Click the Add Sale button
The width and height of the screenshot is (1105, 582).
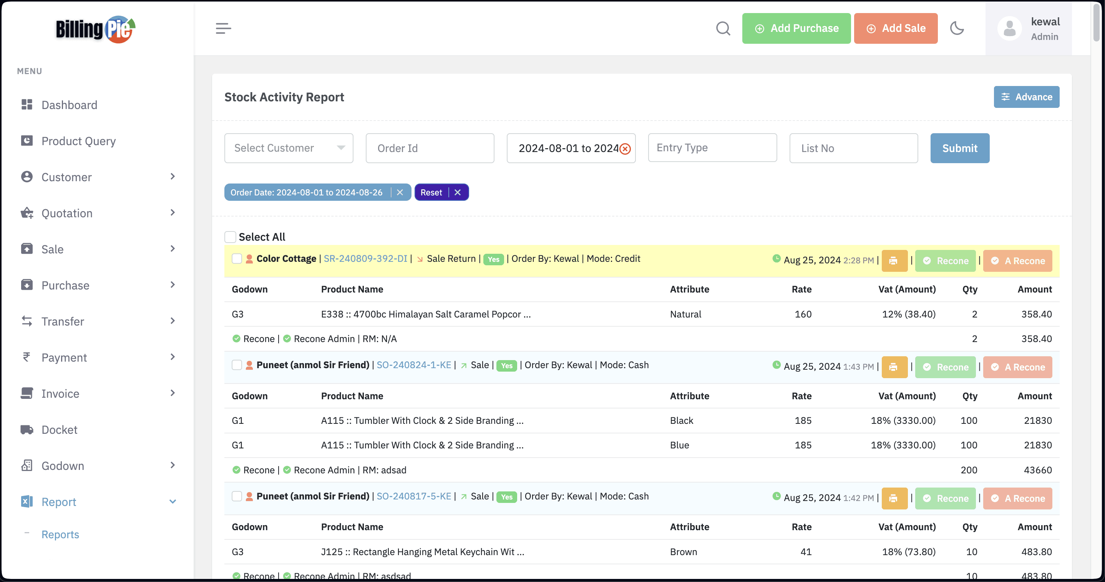point(895,28)
